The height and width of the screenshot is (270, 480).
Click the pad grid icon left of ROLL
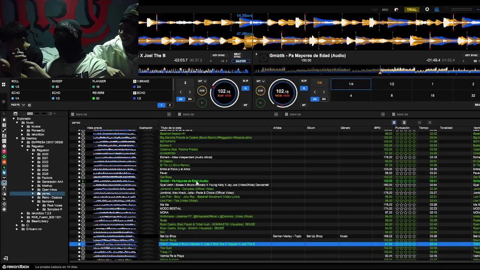click(3, 84)
